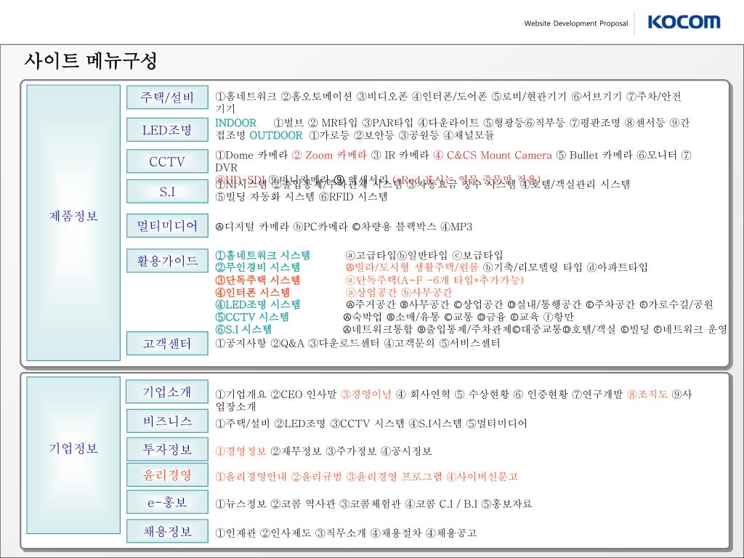Click the OUTDOOR label in LED row

tap(275, 135)
